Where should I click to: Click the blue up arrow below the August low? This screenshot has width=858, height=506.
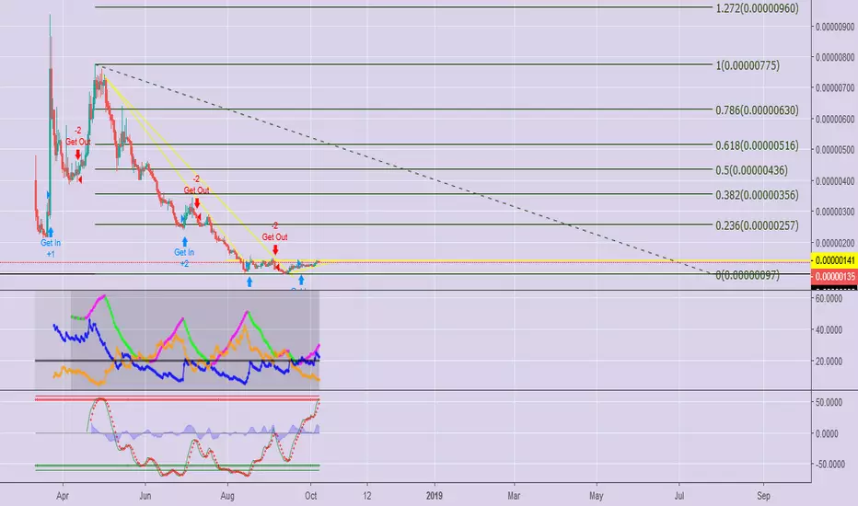pyautogui.click(x=249, y=282)
